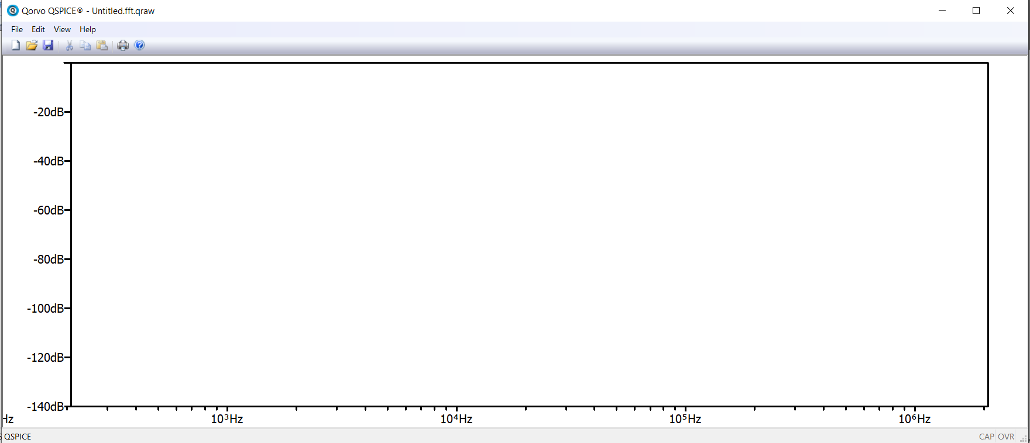Click the Cut scissors icon
Screen dimensions: 1030x443
[x=69, y=46]
